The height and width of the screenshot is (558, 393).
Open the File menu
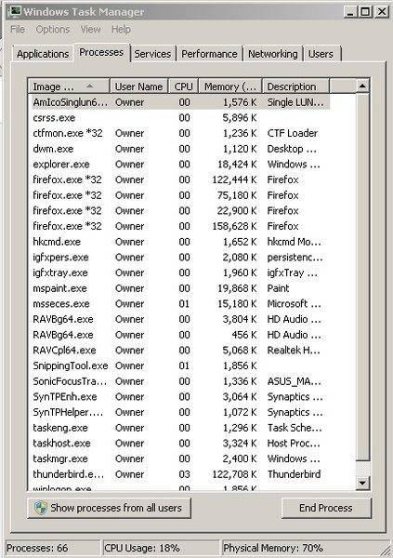point(18,29)
